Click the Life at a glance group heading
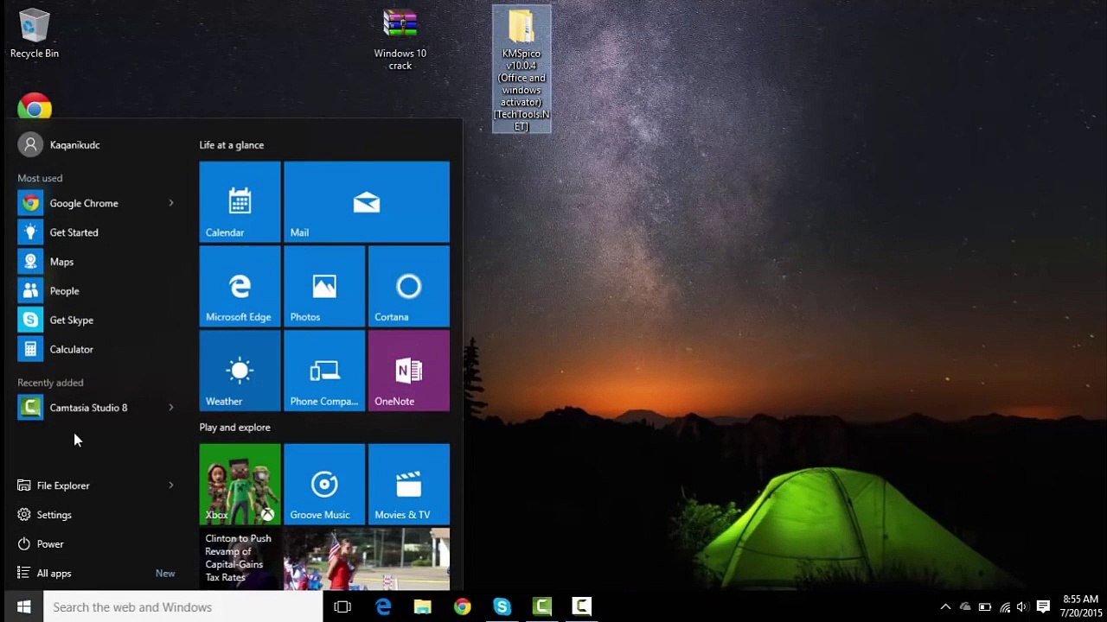1107x622 pixels. tap(232, 145)
